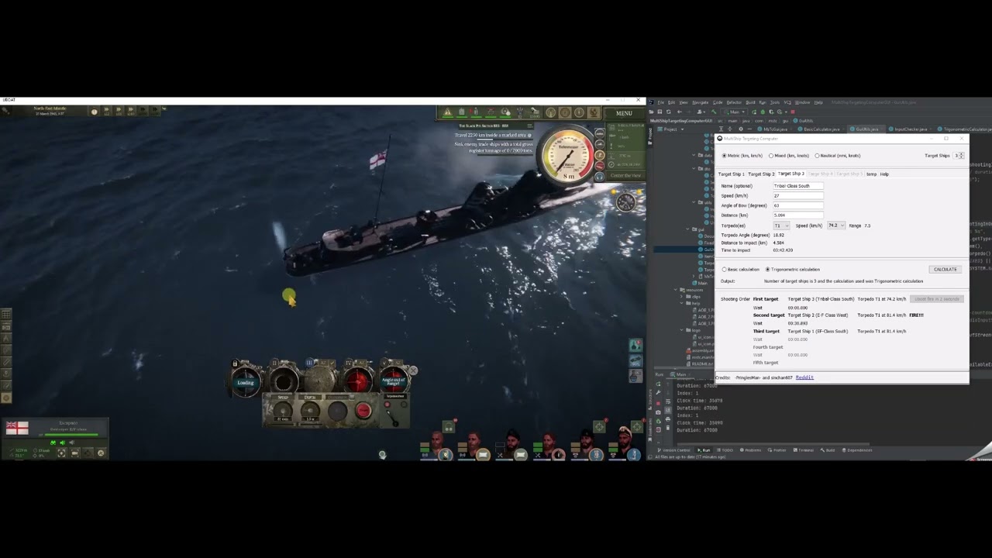Hit the red torpedo fire button
This screenshot has width=992, height=558.
pyautogui.click(x=363, y=410)
